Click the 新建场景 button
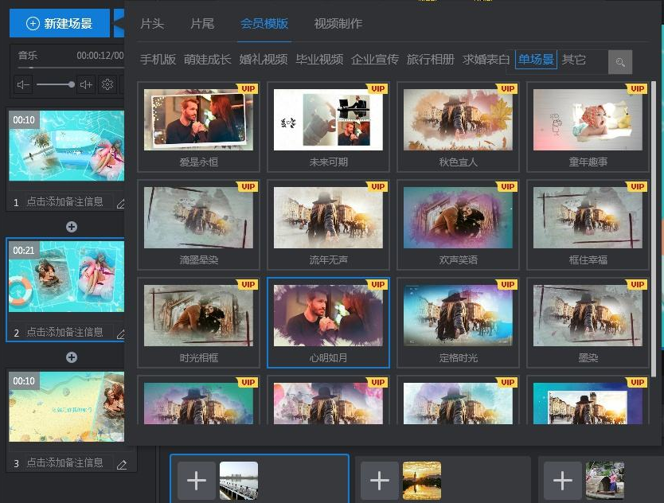The height and width of the screenshot is (503, 664). point(60,23)
